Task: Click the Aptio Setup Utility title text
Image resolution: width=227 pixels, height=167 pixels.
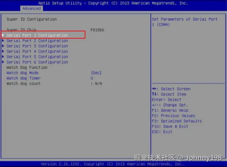Action: click(113, 3)
